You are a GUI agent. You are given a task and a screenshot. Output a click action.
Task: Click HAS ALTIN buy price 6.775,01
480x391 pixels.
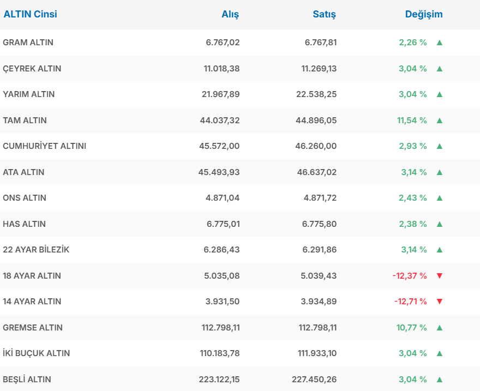point(223,224)
